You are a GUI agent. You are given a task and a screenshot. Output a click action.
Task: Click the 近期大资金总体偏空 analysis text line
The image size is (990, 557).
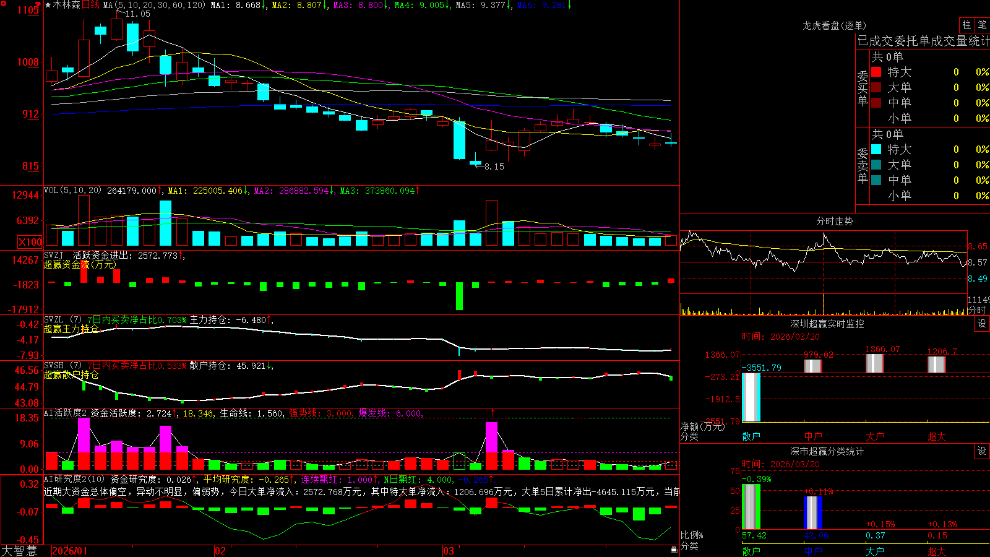(361, 491)
